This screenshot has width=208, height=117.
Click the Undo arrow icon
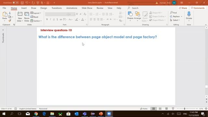pyautogui.click(x=27, y=3)
